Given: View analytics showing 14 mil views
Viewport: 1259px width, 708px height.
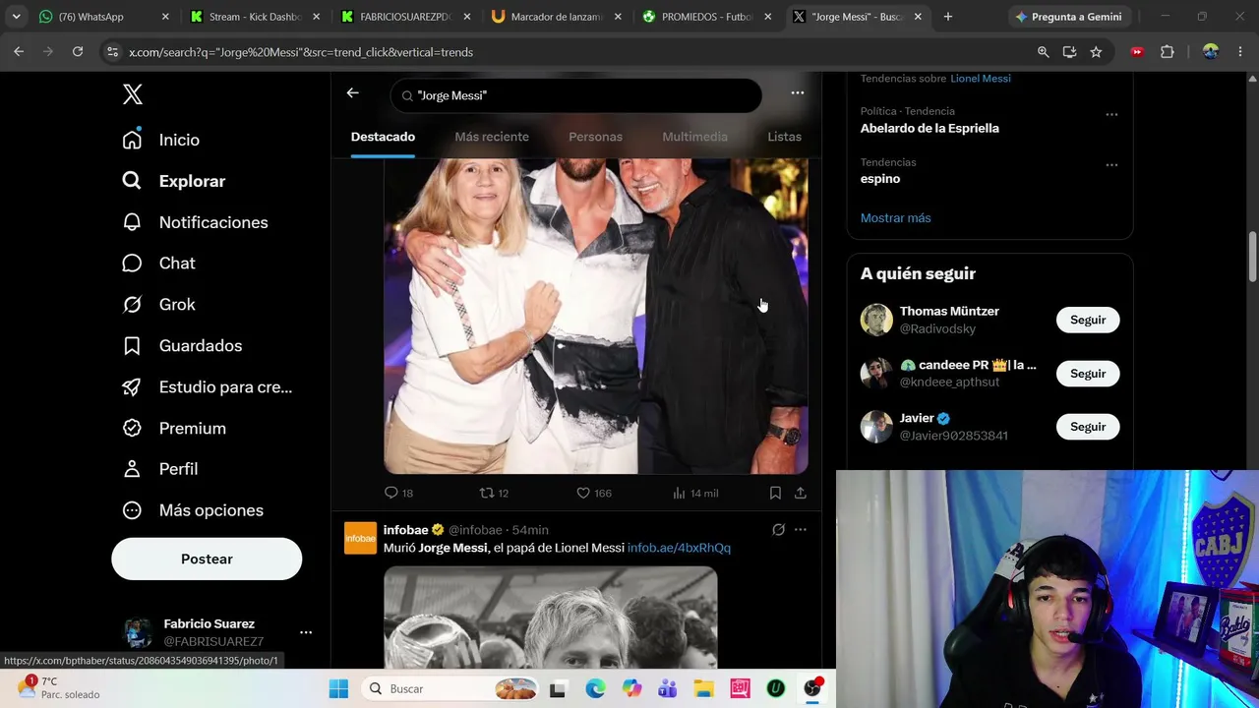Looking at the screenshot, I should 695,493.
